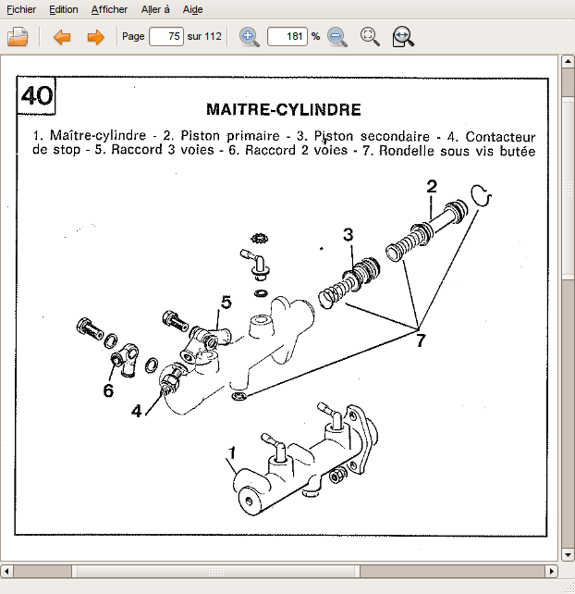Go to next page with right arrow
This screenshot has width=575, height=594.
[x=95, y=37]
